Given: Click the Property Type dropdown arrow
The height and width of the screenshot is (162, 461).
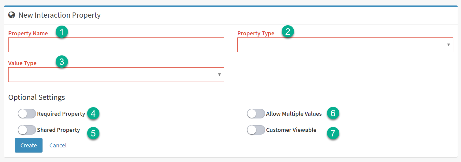Looking at the screenshot, I should tap(448, 45).
